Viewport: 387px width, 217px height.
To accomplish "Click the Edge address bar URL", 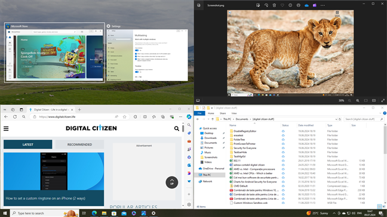I will pos(57,117).
